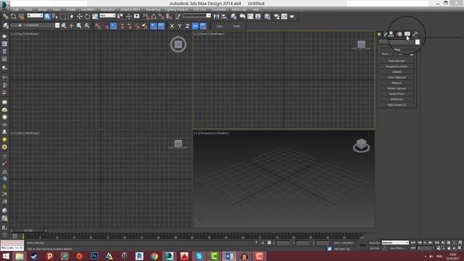Click the Mirror tool icon
Screen dimensions: 464x261
coord(216,16)
